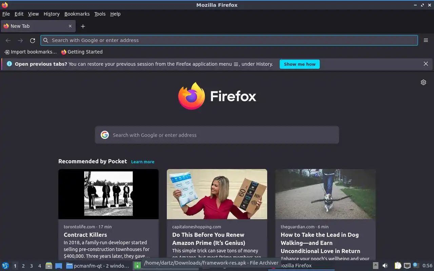This screenshot has width=434, height=271.
Task: Launch file manager from taskbar quicklaunch
Action: click(x=49, y=266)
